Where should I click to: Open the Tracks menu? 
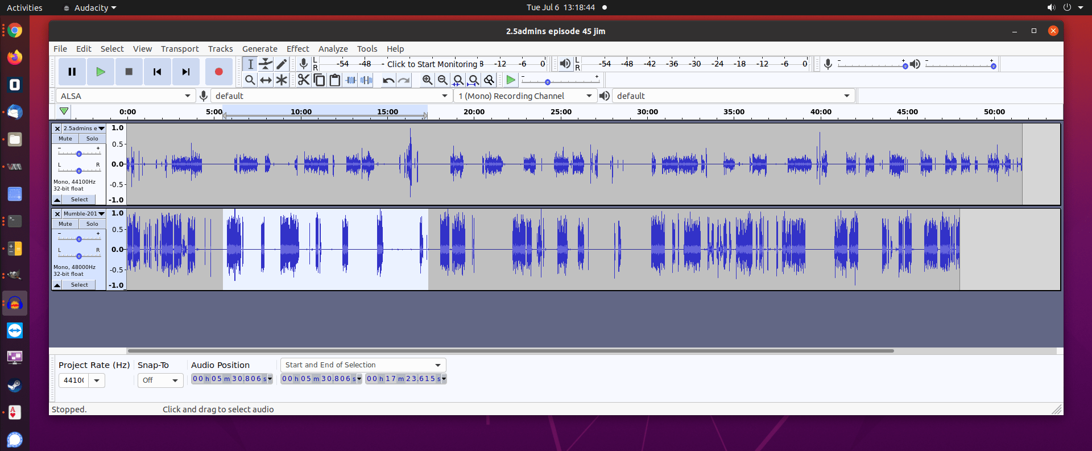coord(220,49)
